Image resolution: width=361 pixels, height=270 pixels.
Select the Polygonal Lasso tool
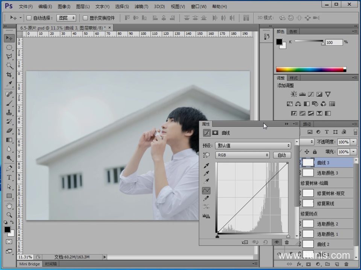9,57
